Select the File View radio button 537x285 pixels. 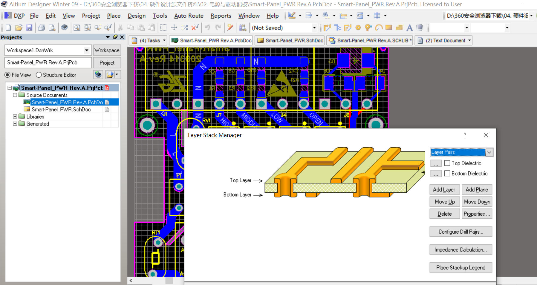(x=7, y=75)
